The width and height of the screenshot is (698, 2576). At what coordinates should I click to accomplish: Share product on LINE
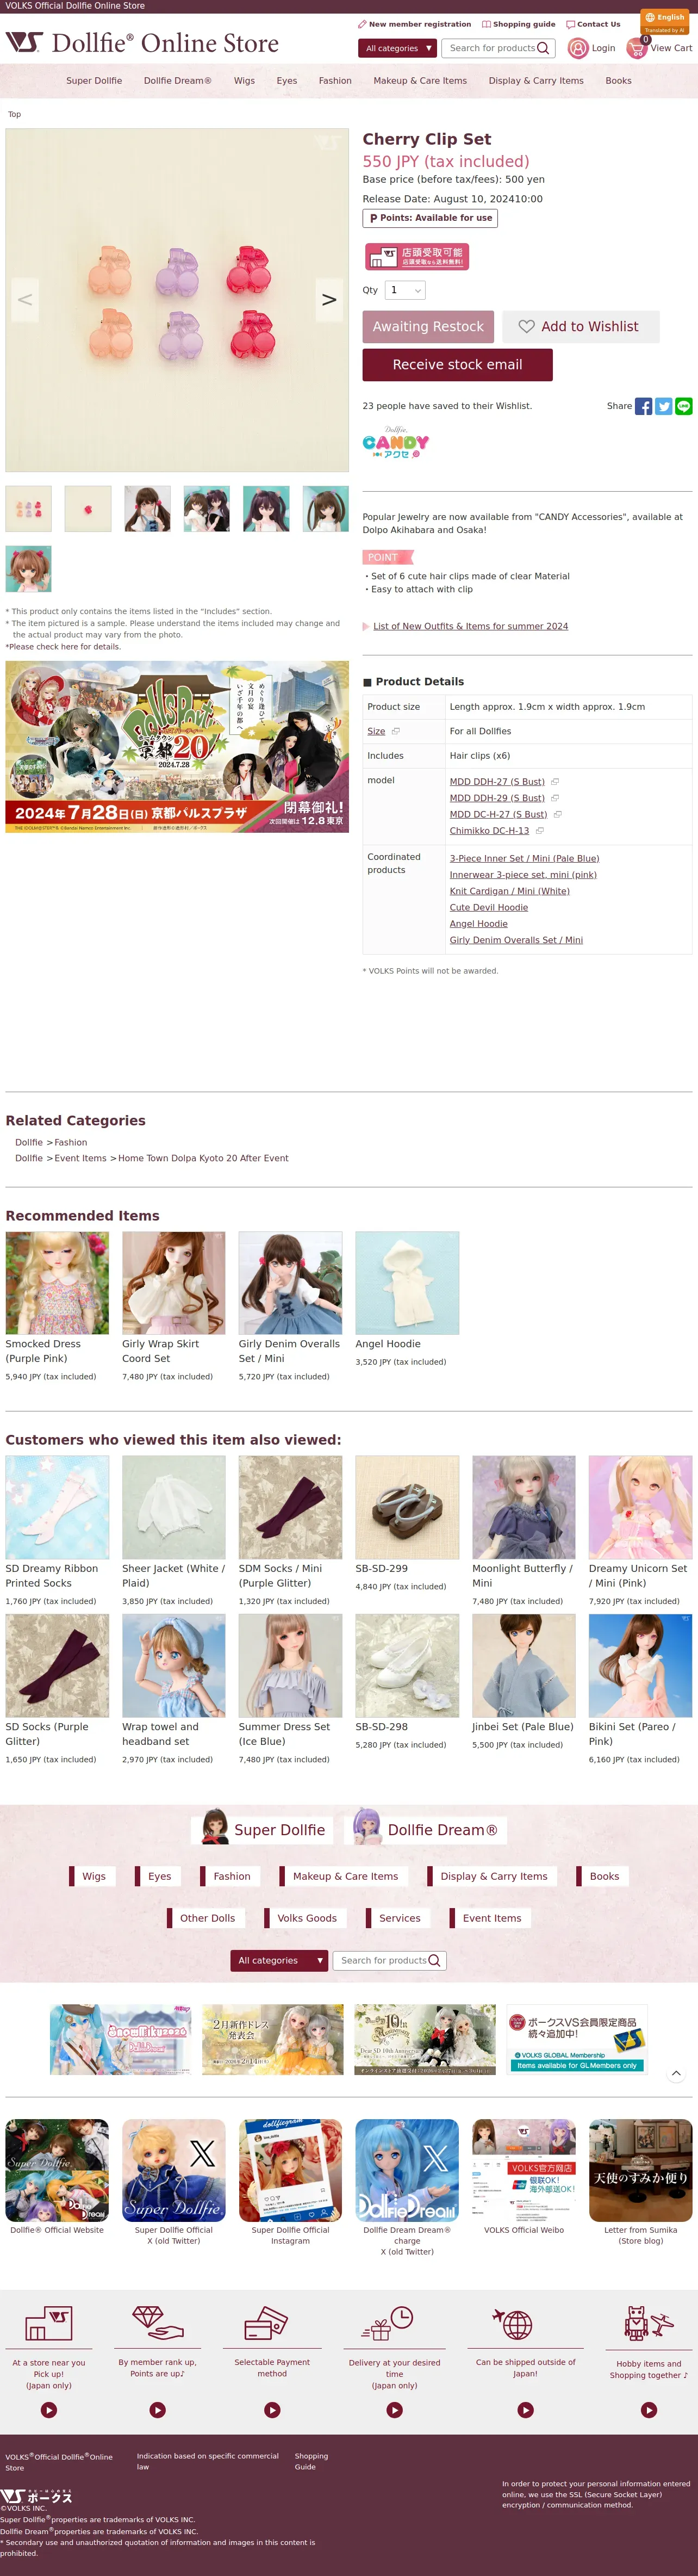[684, 406]
